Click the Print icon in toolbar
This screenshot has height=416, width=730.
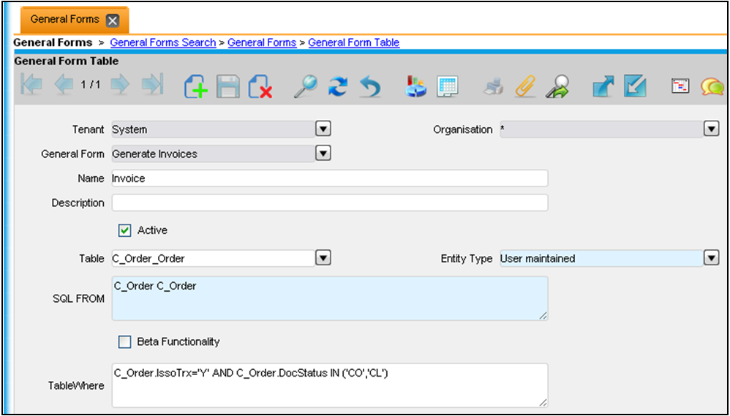(494, 86)
